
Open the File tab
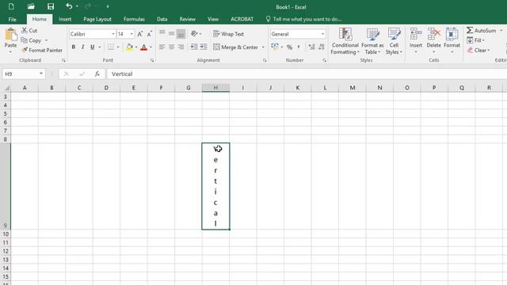(13, 19)
